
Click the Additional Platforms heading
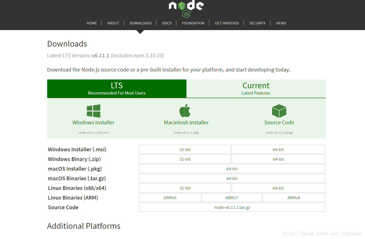[x=84, y=226]
